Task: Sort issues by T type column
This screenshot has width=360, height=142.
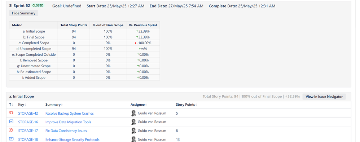Action: (x=11, y=105)
